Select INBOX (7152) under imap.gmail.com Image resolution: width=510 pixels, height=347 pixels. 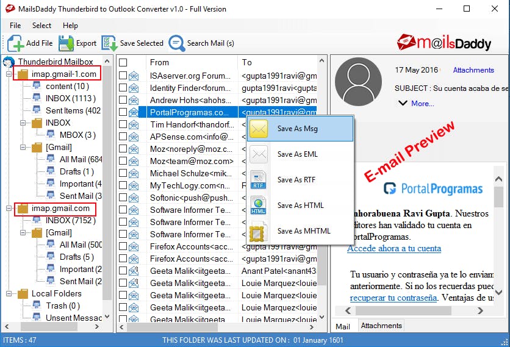(71, 221)
